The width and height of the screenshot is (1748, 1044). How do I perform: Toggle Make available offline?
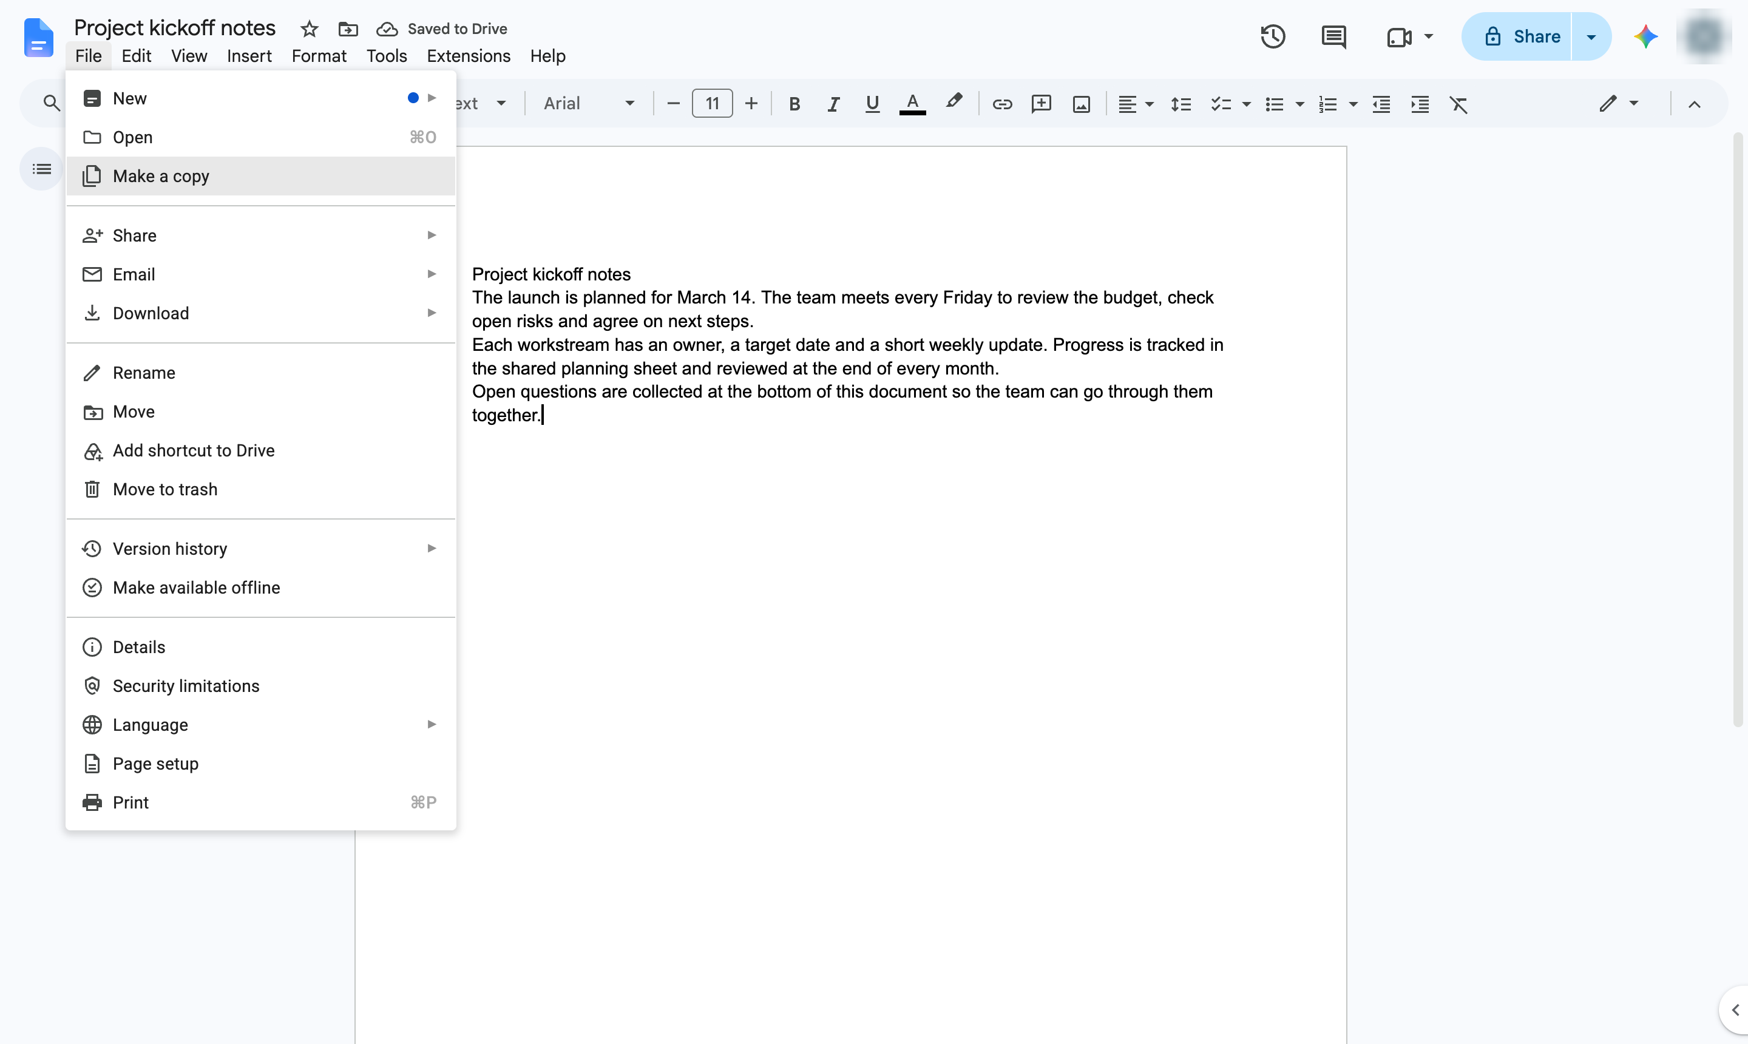point(261,588)
